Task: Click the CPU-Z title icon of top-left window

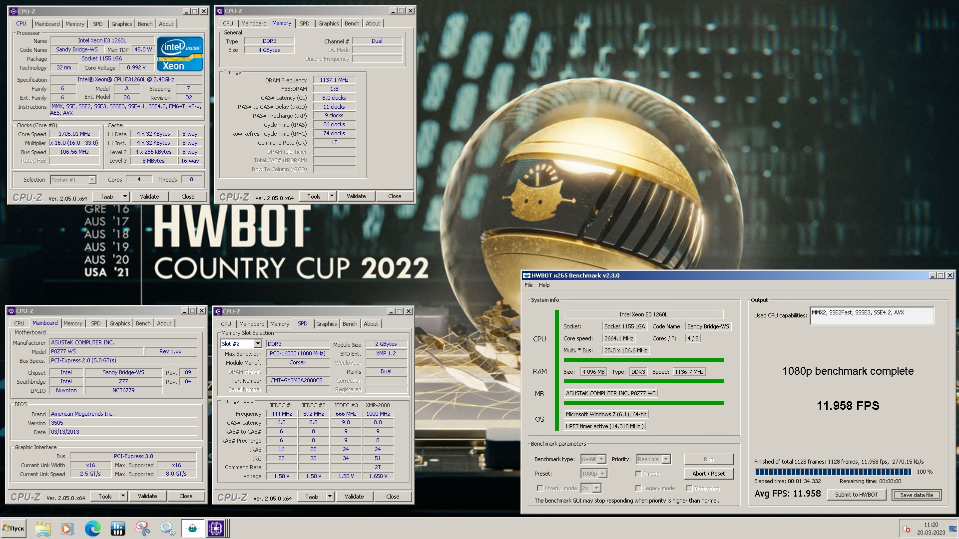Action: click(x=13, y=11)
